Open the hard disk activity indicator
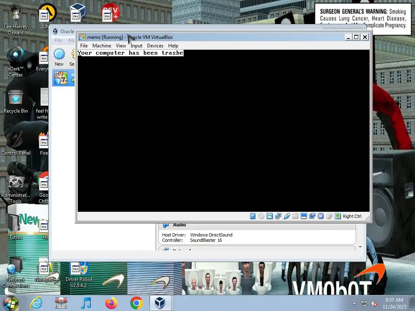415x311 pixels. tap(253, 216)
